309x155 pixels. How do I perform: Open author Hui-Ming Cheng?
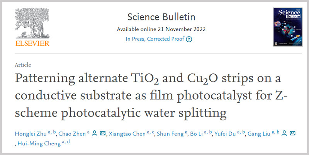click(39, 143)
